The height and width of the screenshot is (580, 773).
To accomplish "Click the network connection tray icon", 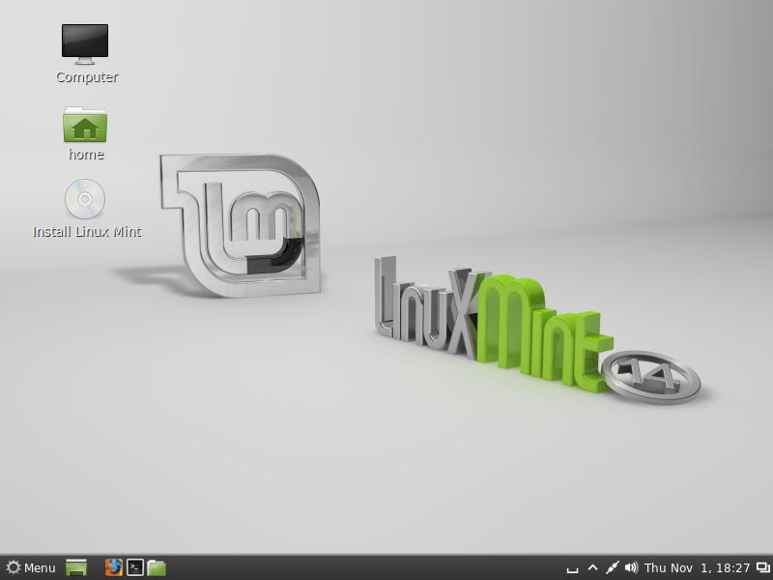I will (x=612, y=568).
